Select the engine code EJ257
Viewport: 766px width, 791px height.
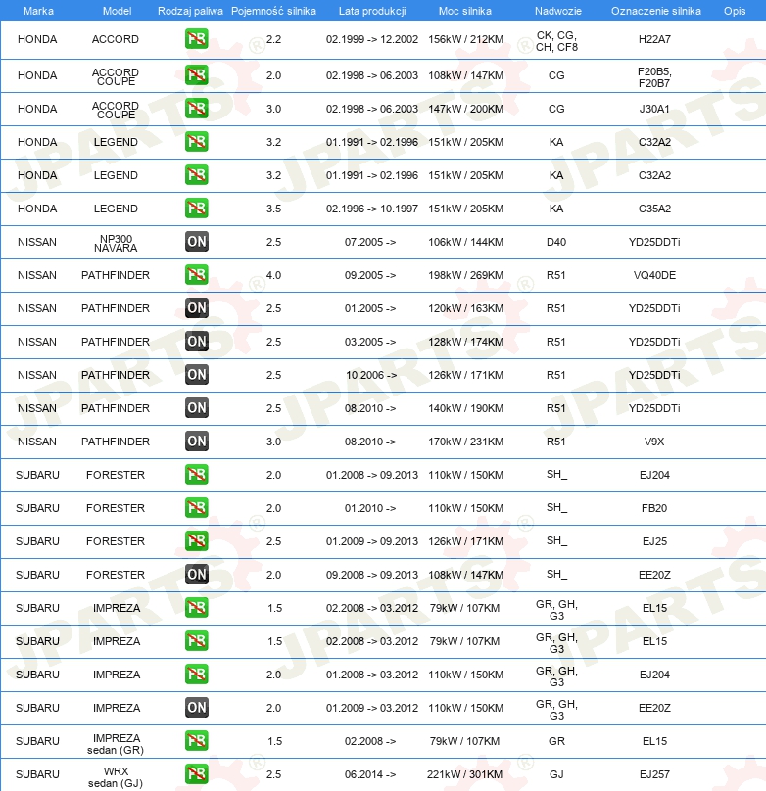(x=654, y=774)
